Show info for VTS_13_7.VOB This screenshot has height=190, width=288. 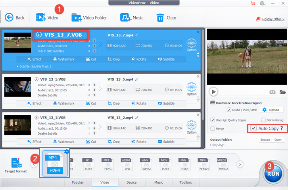click(x=38, y=35)
